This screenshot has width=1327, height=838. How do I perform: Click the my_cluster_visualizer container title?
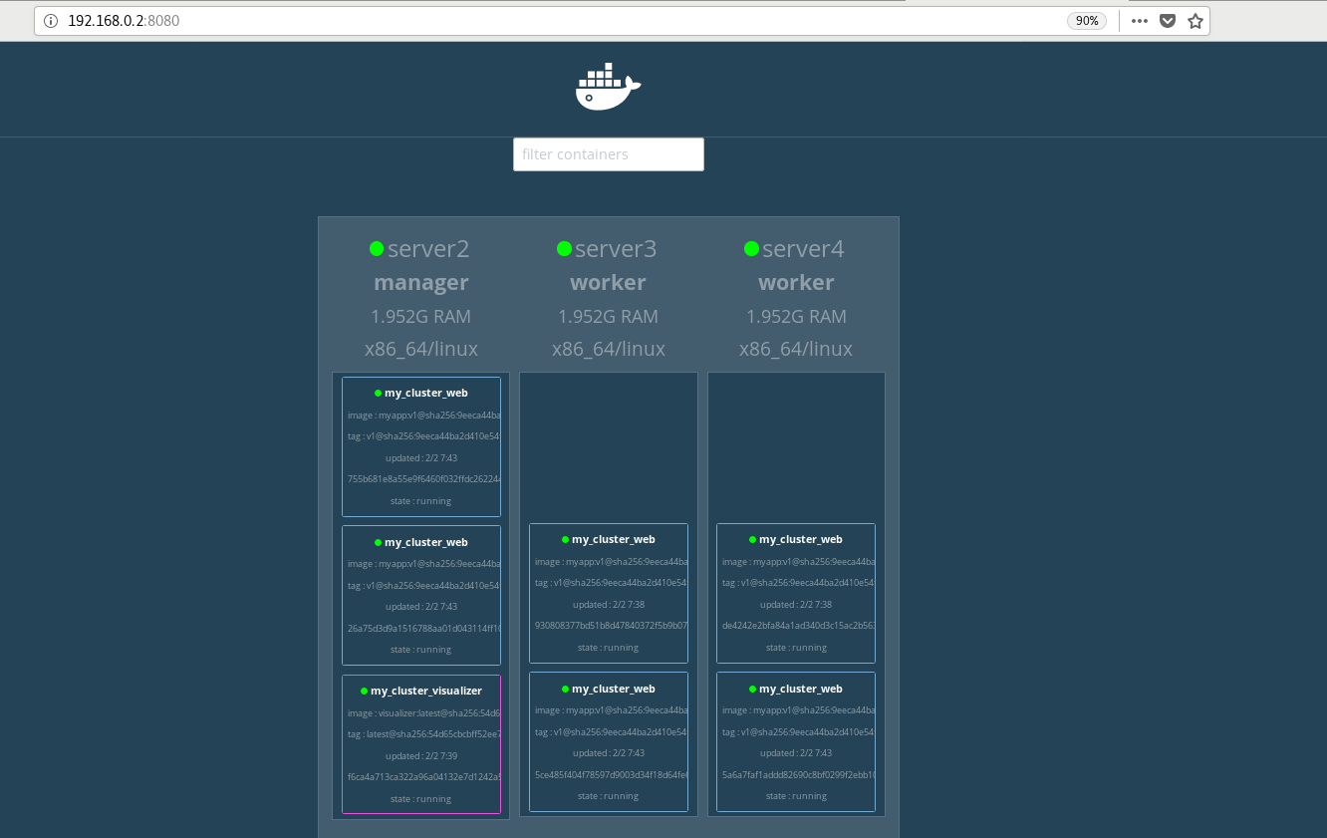pyautogui.click(x=426, y=691)
